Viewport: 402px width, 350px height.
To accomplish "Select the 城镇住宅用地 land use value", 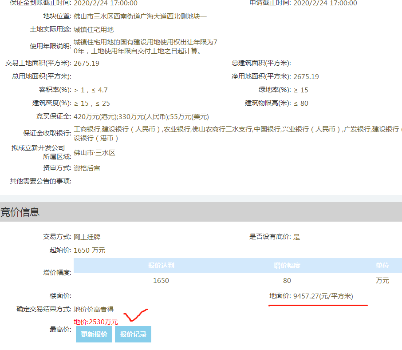I will 94,30.
